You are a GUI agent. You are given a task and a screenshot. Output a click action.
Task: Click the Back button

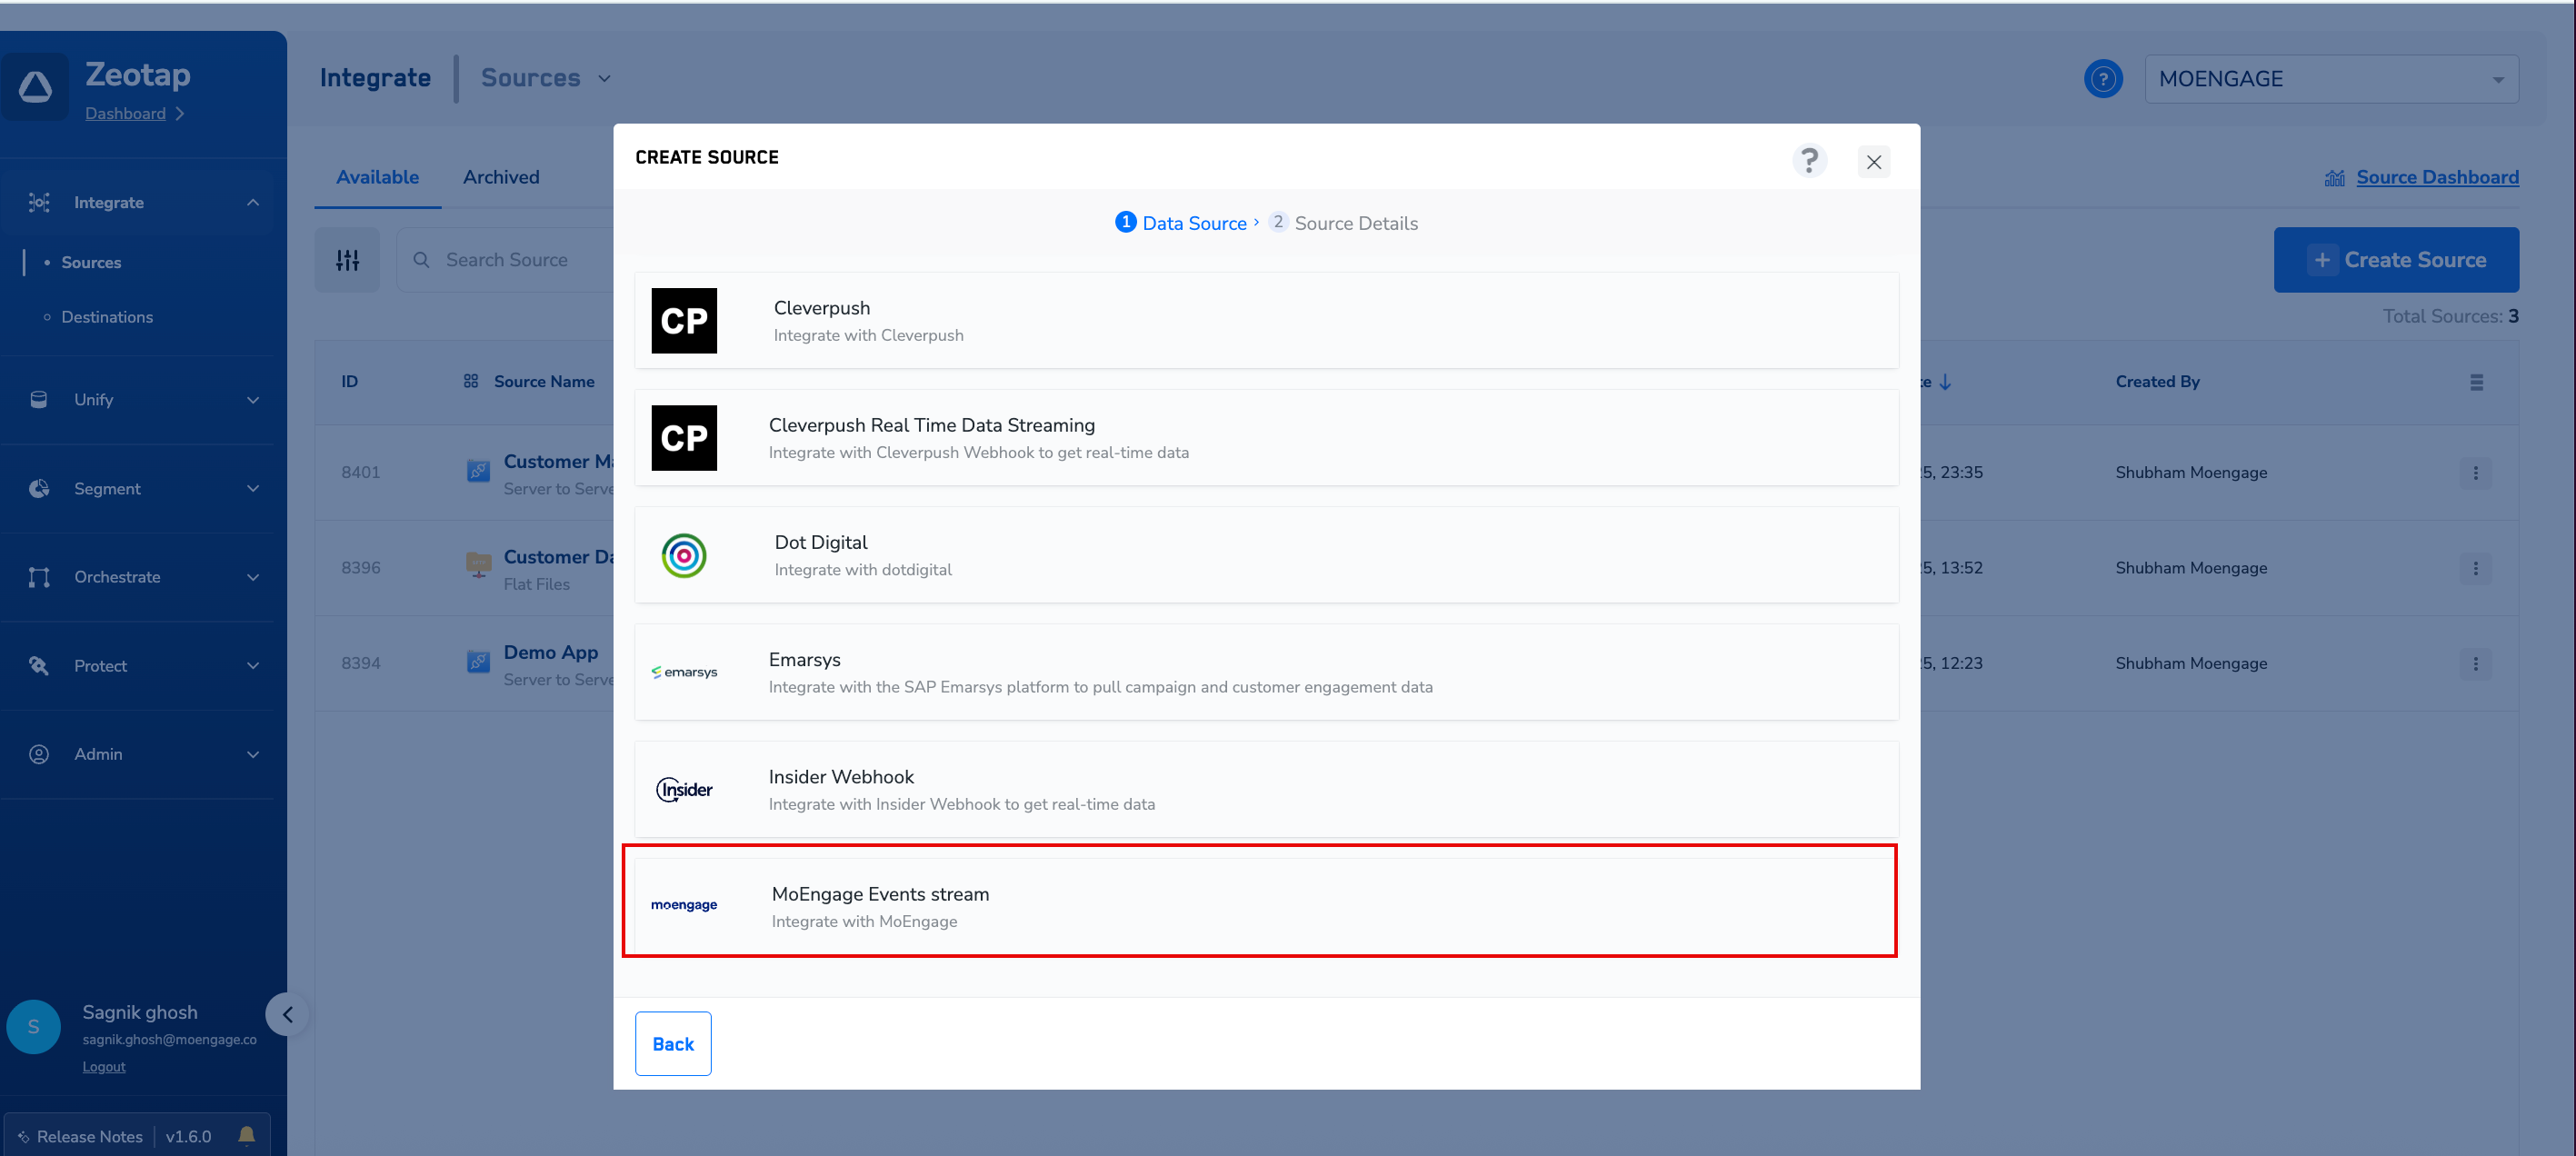[x=673, y=1044]
